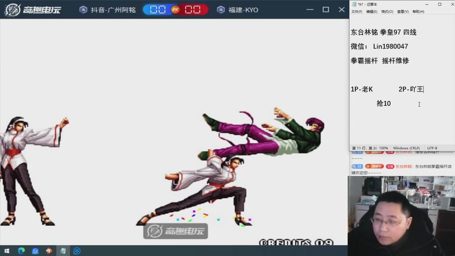Viewport: 455px width, 256px height.
Task: Open the Windows Start menu
Action: pyautogui.click(x=7, y=251)
